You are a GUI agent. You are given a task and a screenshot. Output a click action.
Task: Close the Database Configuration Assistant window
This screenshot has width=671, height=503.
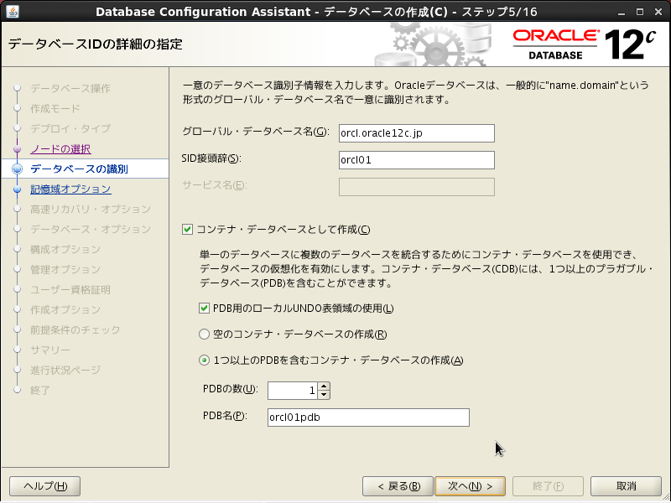click(x=658, y=12)
